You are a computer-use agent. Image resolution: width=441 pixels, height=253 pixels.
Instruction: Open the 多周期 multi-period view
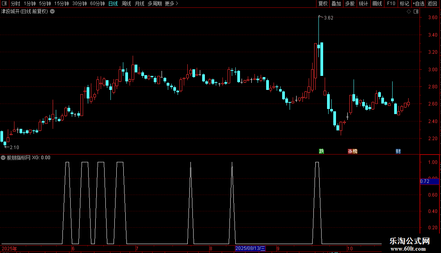155,4
